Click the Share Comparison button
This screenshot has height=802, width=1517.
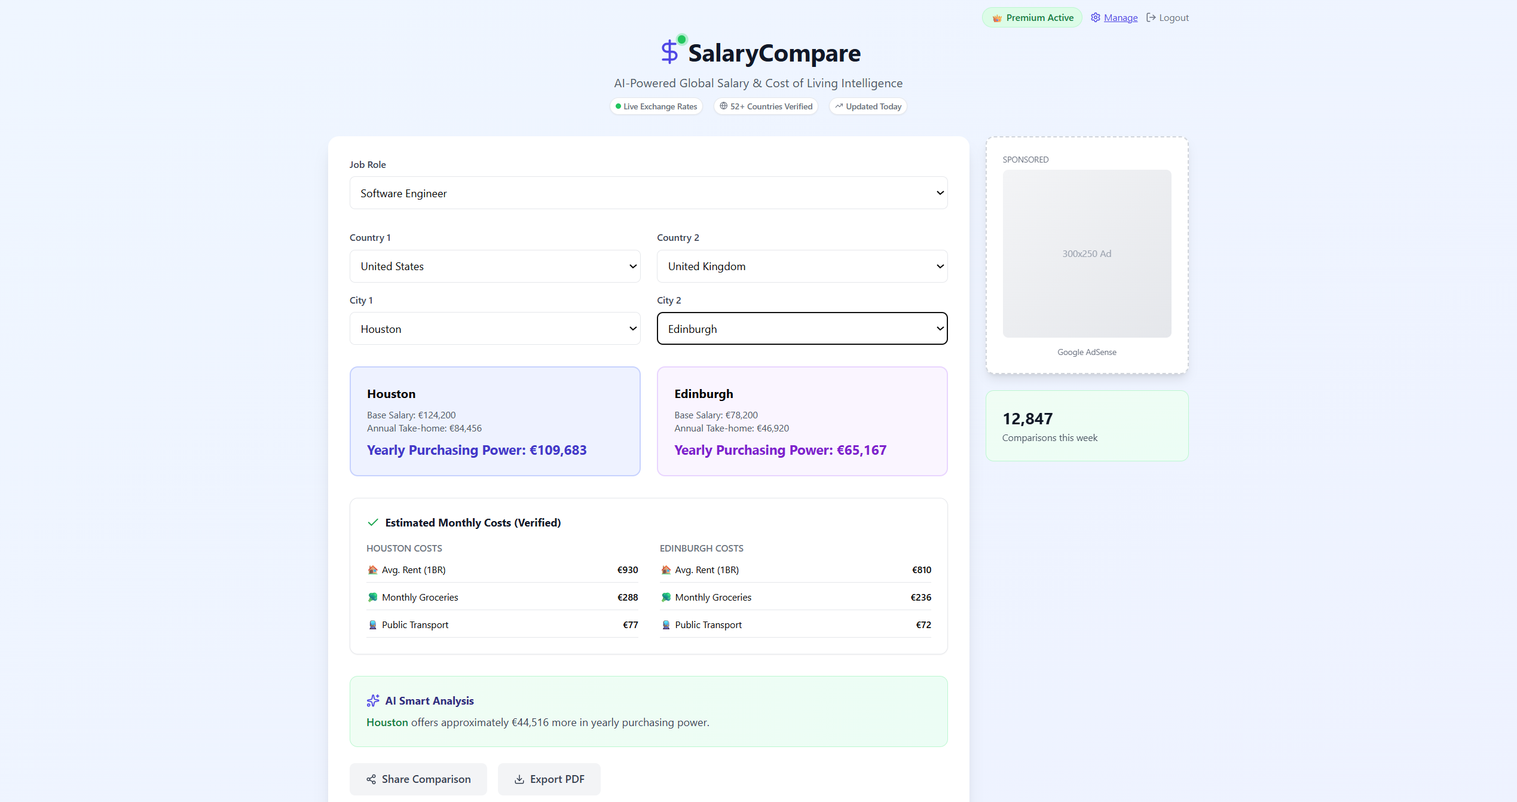click(x=418, y=779)
